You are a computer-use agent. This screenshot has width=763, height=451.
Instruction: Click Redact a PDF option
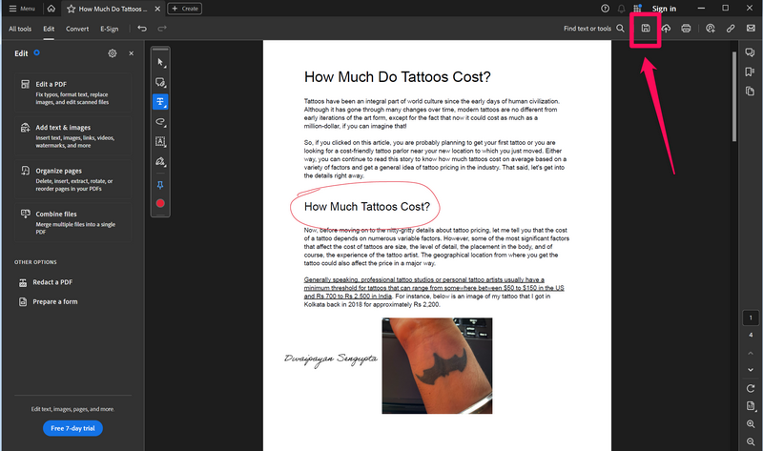pos(52,282)
